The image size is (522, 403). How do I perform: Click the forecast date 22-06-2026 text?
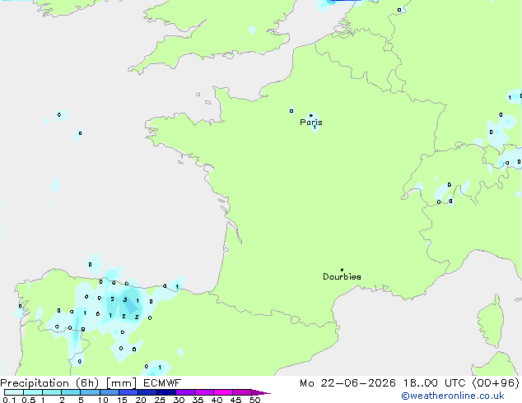tap(358, 383)
